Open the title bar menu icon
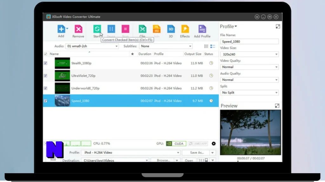Screen dimensions: 325x182 coord(257,17)
